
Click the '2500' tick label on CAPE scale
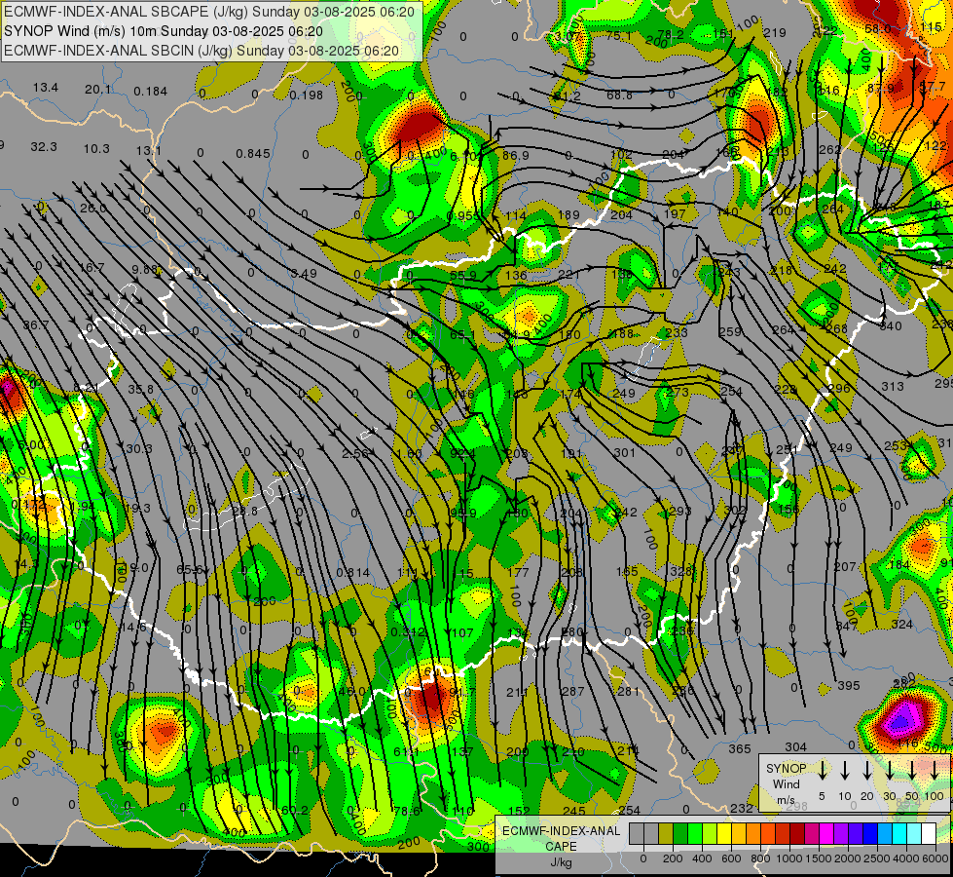[877, 858]
